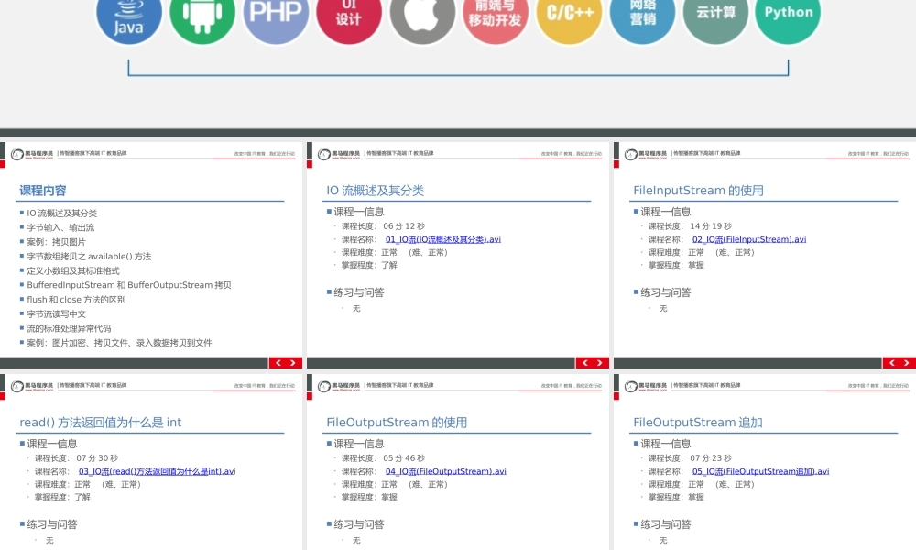Open the 04_IO流(FileOutputStream).avi link
916x550 pixels.
coord(445,471)
